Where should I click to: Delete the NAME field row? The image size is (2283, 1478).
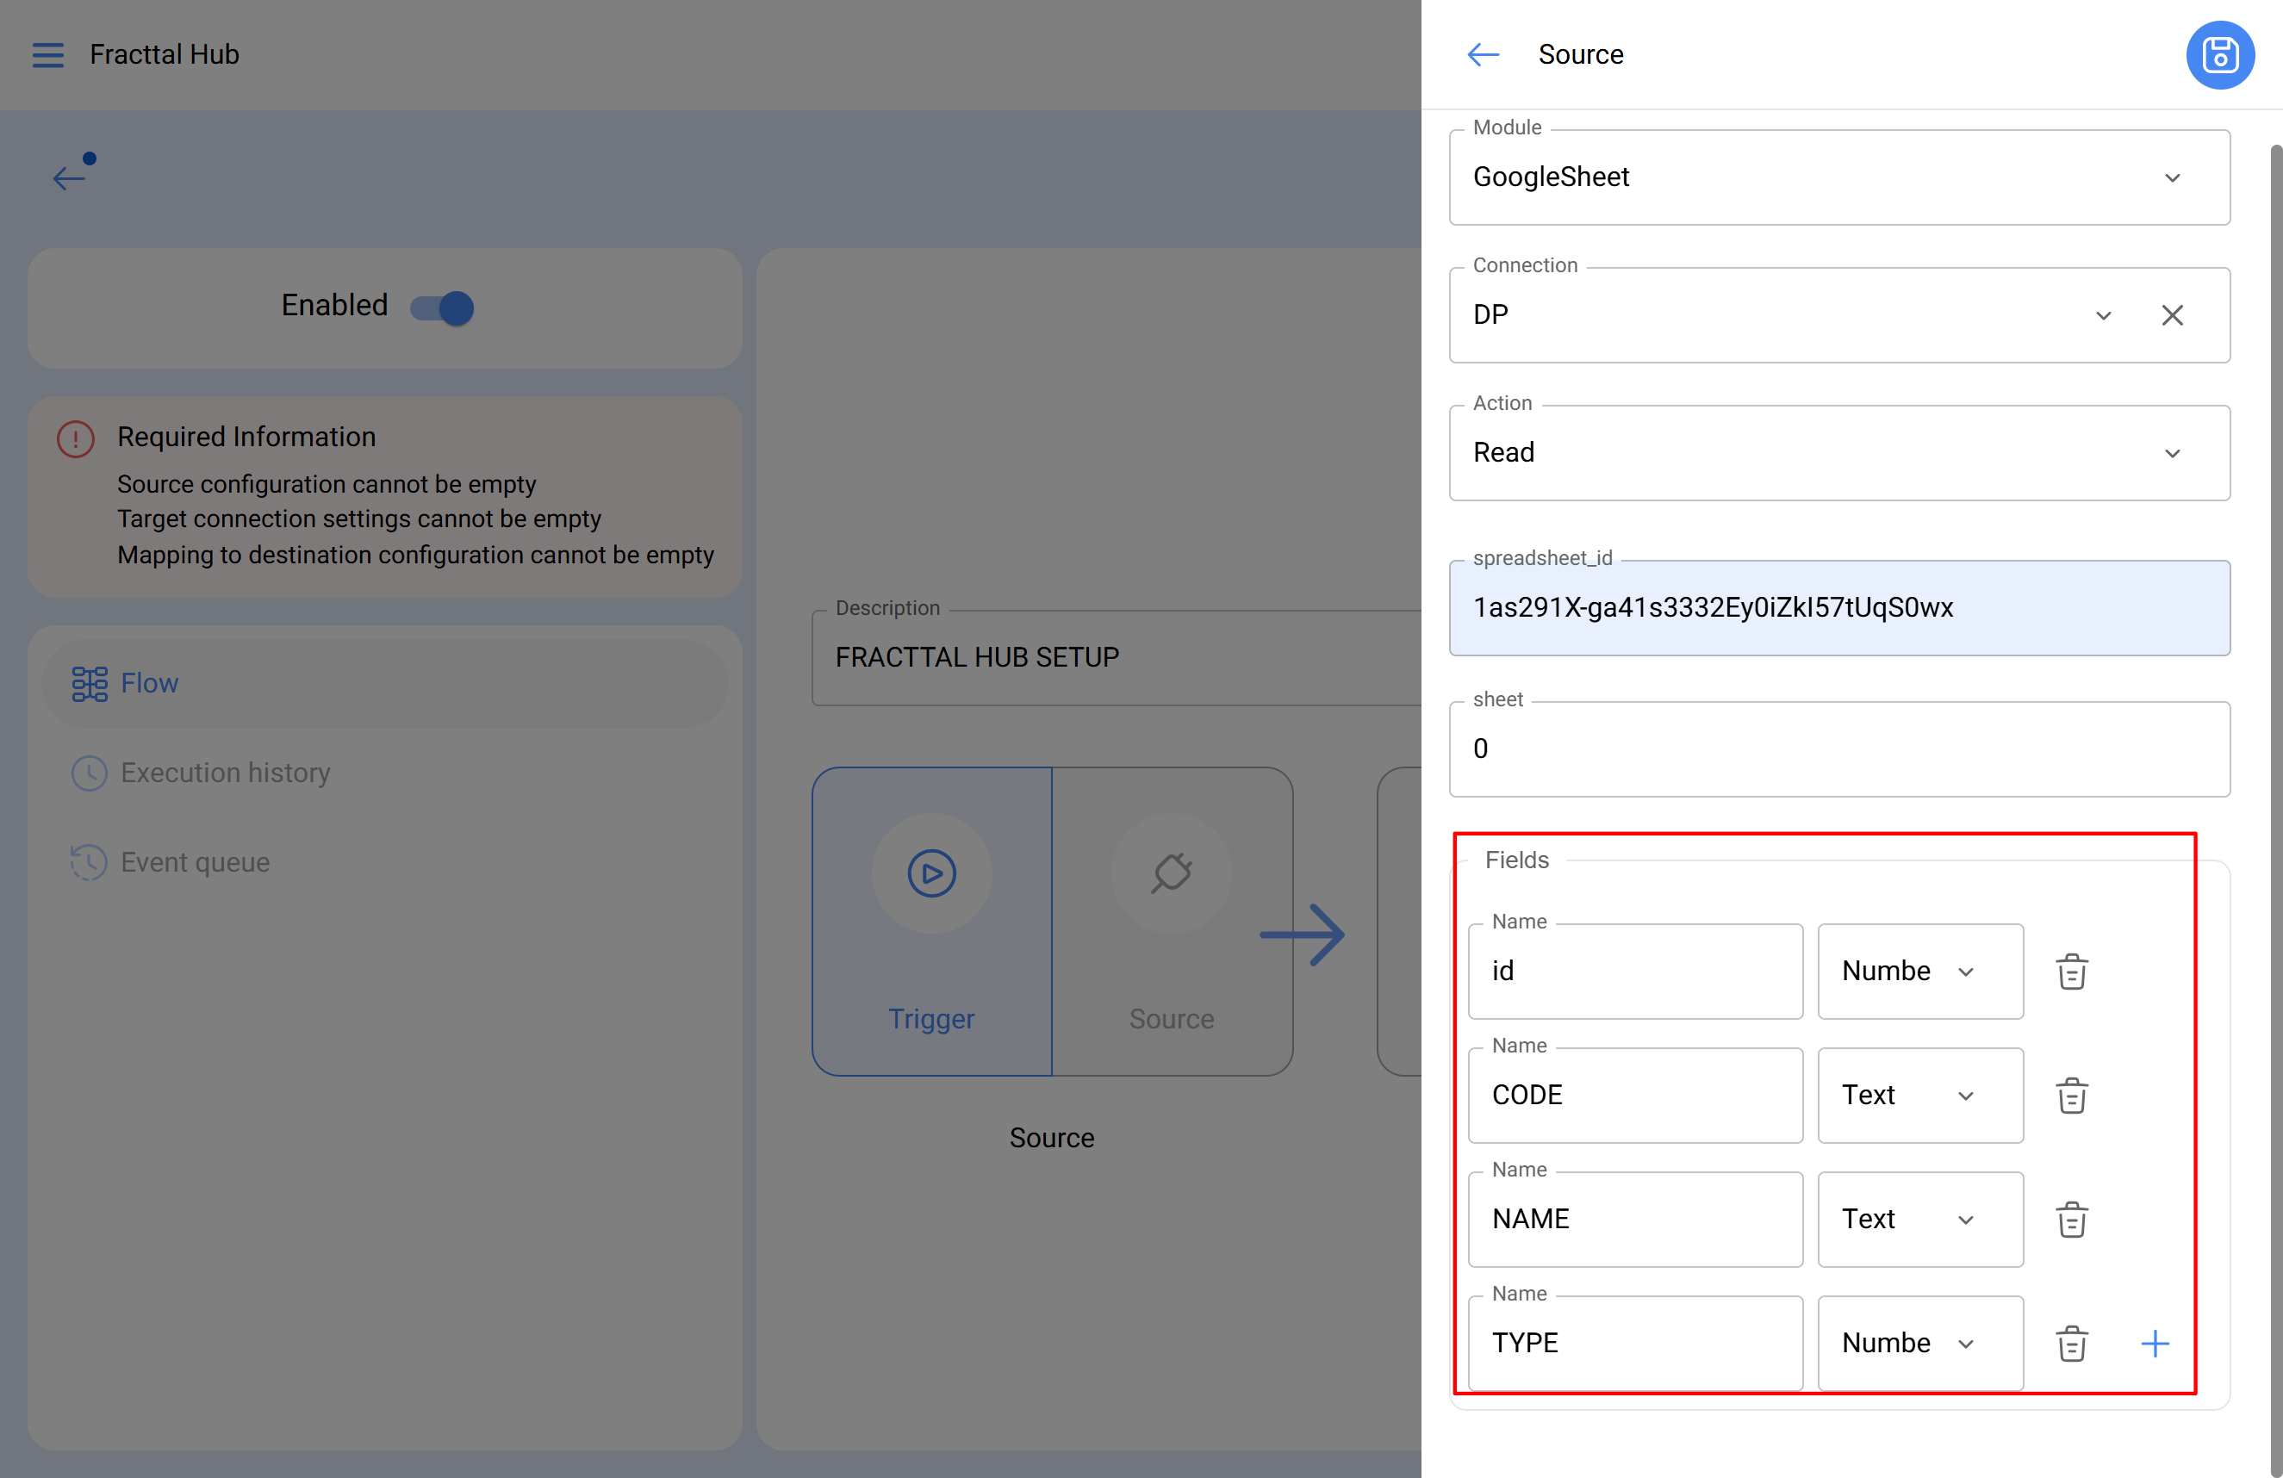(x=2071, y=1219)
